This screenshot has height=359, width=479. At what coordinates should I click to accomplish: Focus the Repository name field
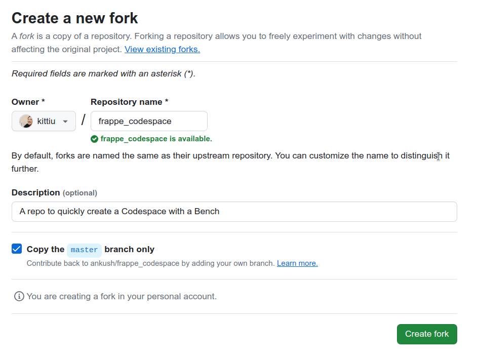tap(149, 122)
